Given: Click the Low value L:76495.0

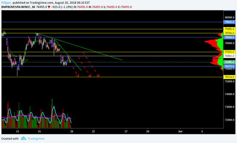Looking at the screenshot, I should 110,7.
